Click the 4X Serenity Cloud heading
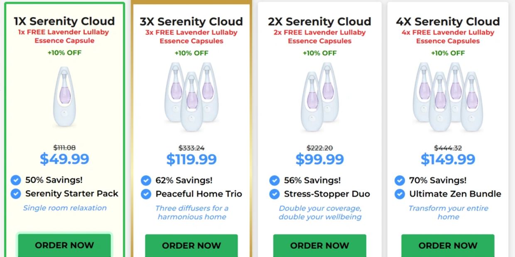 (x=448, y=22)
